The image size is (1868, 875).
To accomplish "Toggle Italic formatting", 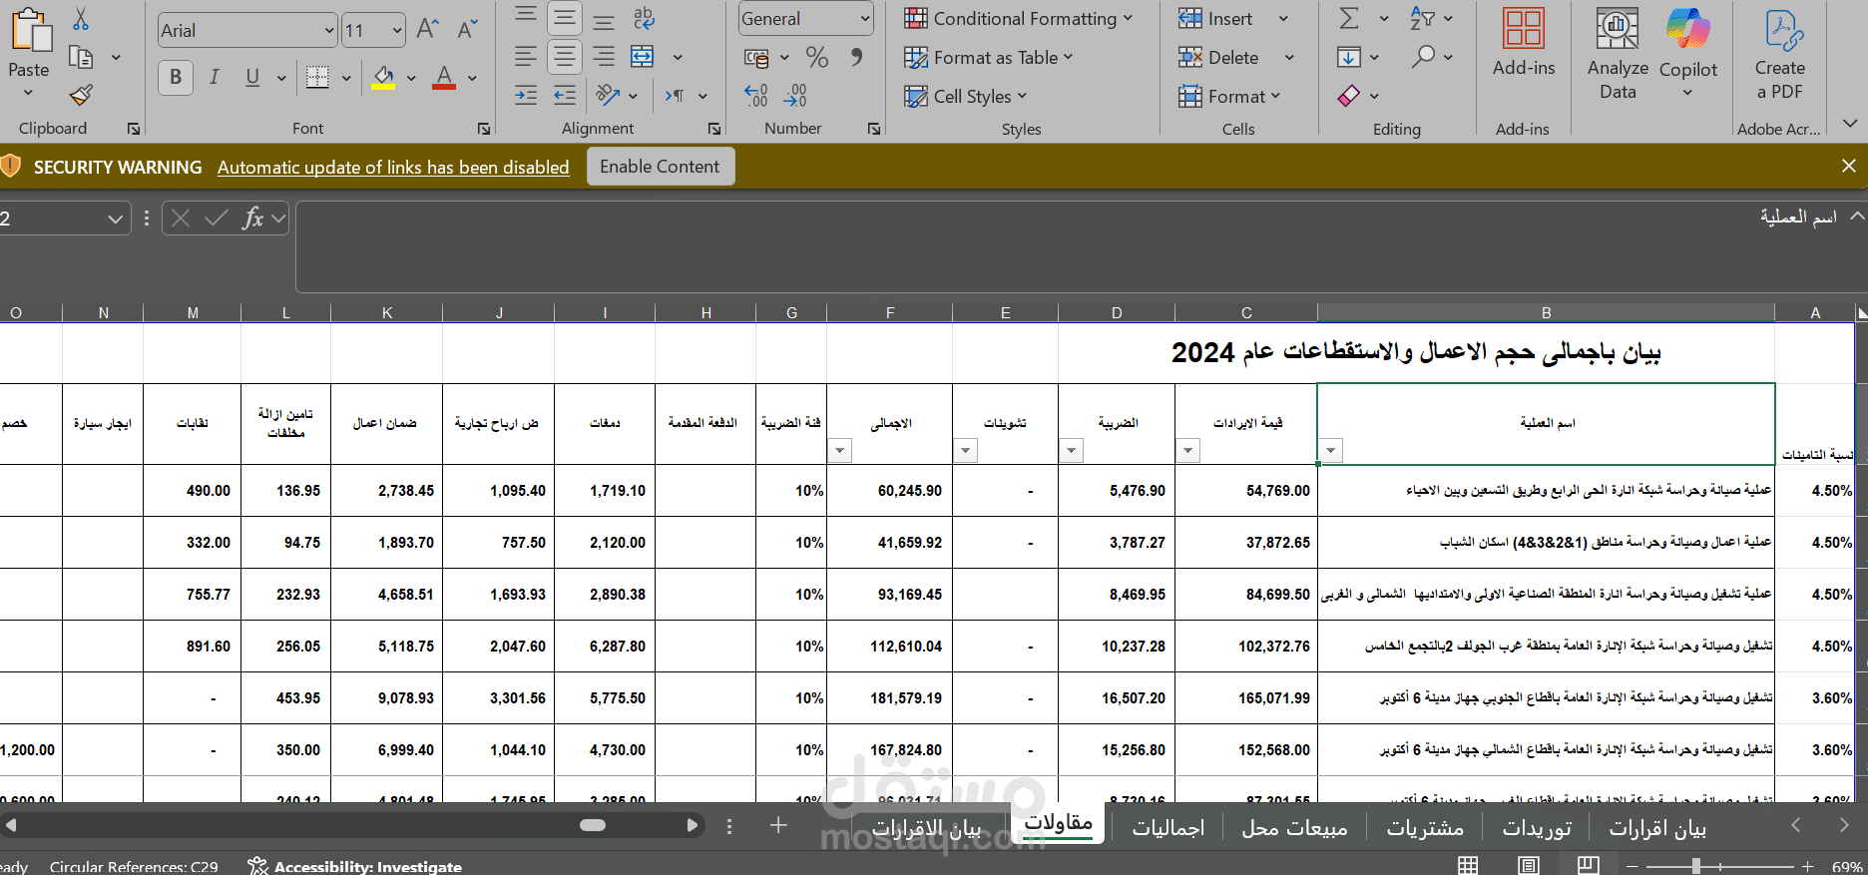I will pos(214,77).
